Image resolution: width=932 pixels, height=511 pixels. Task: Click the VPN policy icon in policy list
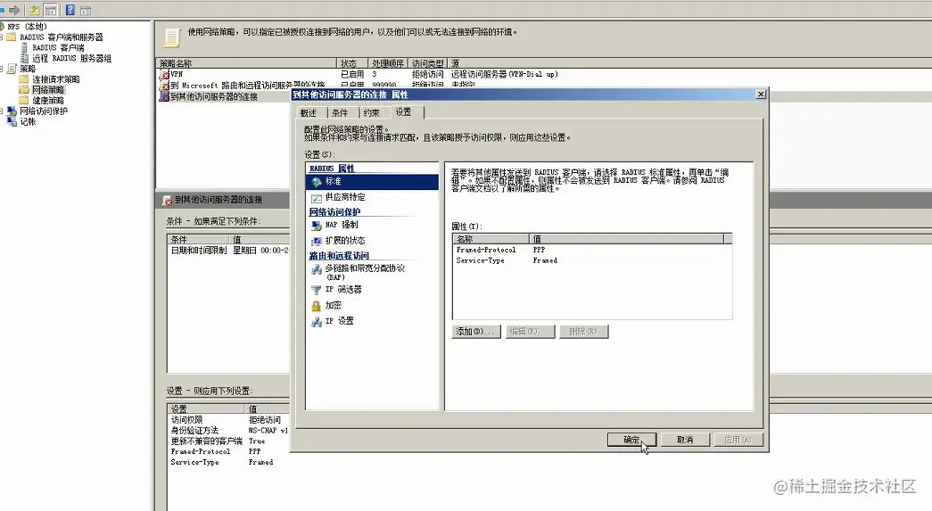[x=164, y=74]
